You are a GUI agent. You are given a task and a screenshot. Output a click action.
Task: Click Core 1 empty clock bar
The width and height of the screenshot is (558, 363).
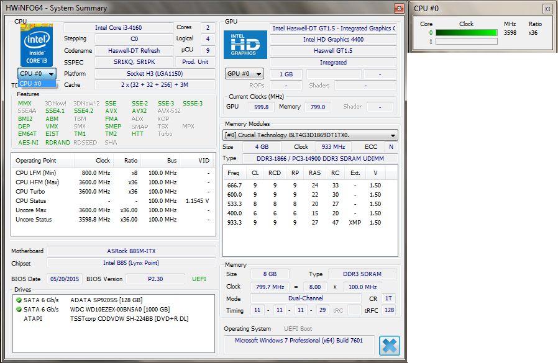pyautogui.click(x=466, y=41)
